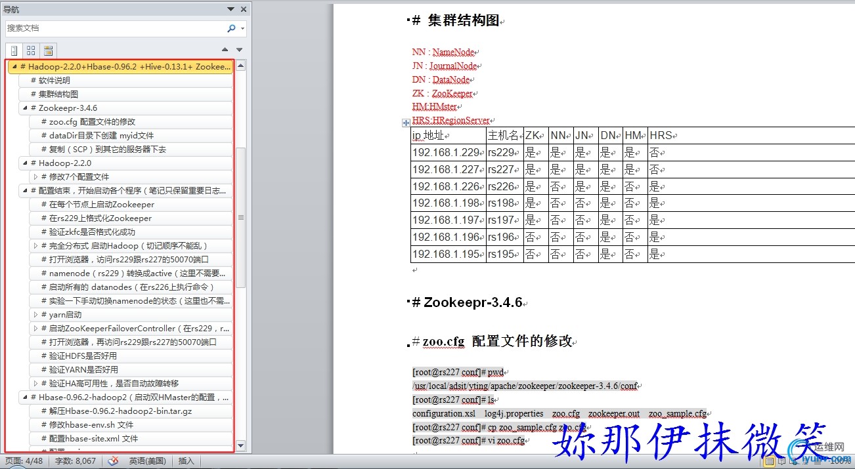Image resolution: width=855 pixels, height=469 pixels.
Task: Go to 验证YARN是否好用 heading
Action: [131, 369]
